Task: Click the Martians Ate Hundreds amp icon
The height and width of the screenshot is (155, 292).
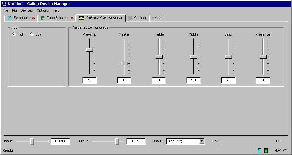Action: point(81,18)
